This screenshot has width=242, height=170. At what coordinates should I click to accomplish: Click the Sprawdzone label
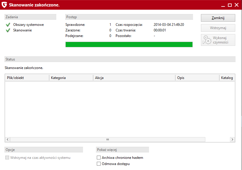pos(75,25)
